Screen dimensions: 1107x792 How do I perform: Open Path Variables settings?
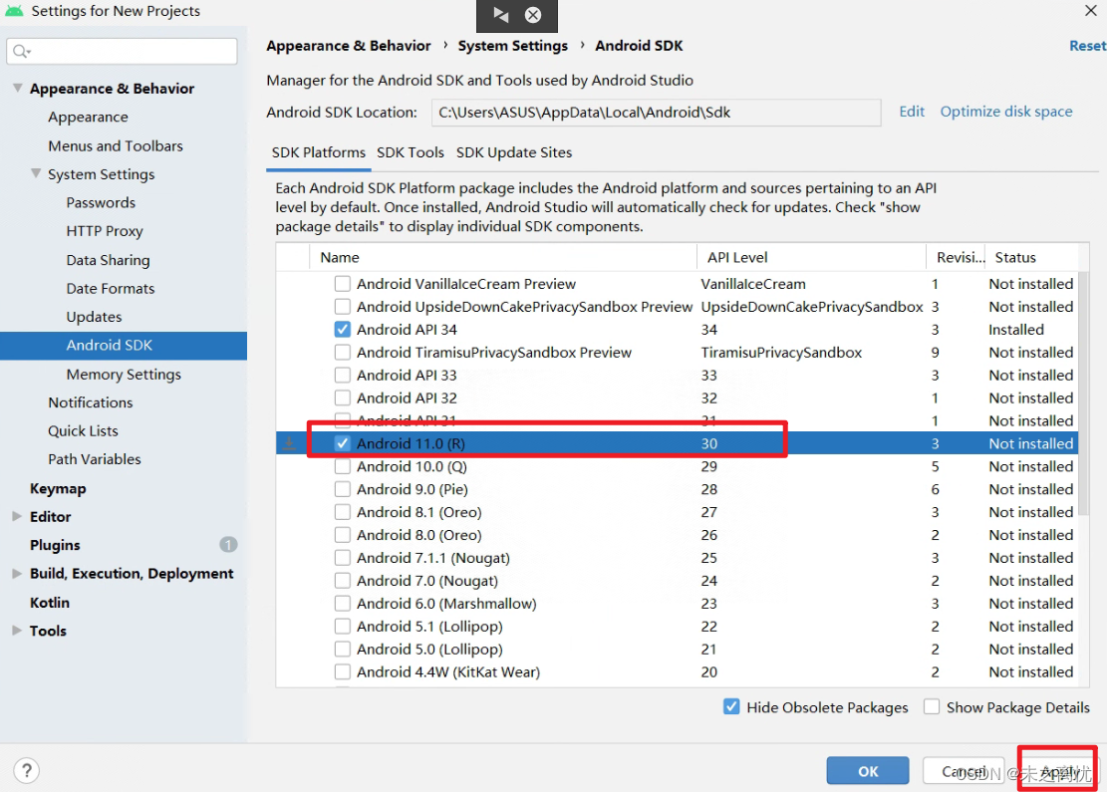click(x=95, y=459)
